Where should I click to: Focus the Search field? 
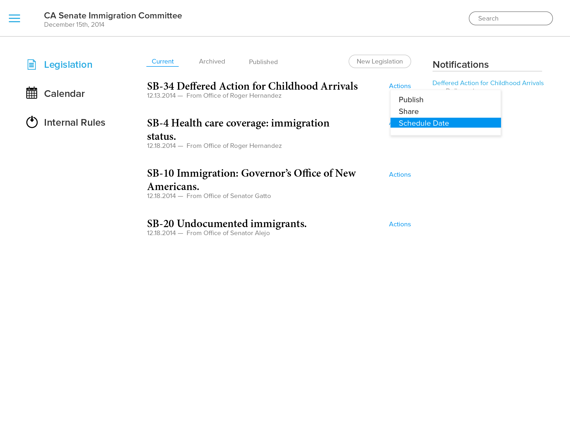point(511,18)
